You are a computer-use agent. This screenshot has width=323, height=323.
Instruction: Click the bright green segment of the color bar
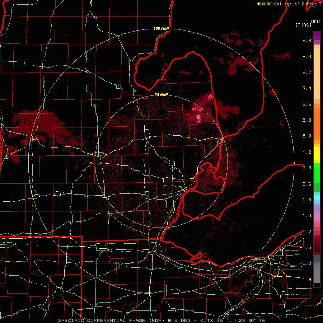tap(317, 173)
